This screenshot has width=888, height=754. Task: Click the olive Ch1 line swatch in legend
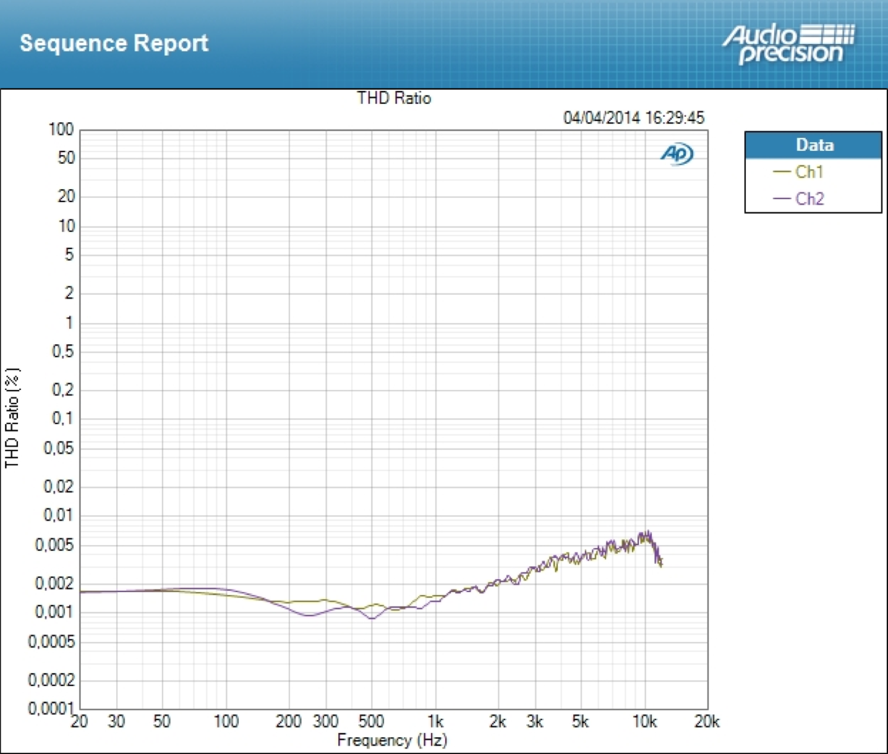tap(782, 172)
